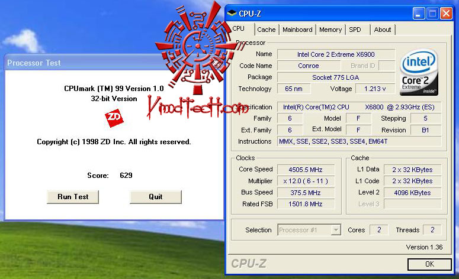The image size is (459, 279).
Task: Minimize the CPU-Z window
Action: (419, 14)
